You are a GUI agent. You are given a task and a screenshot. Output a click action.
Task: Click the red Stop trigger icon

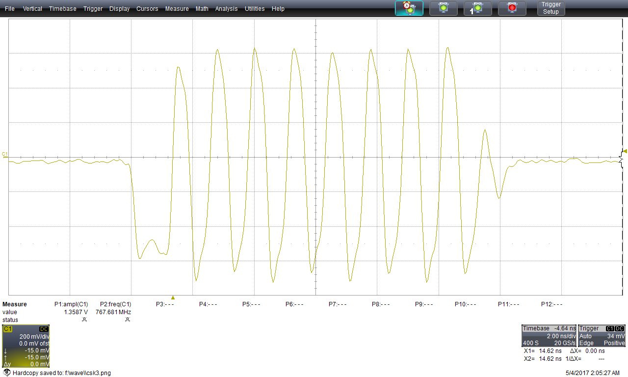512,8
